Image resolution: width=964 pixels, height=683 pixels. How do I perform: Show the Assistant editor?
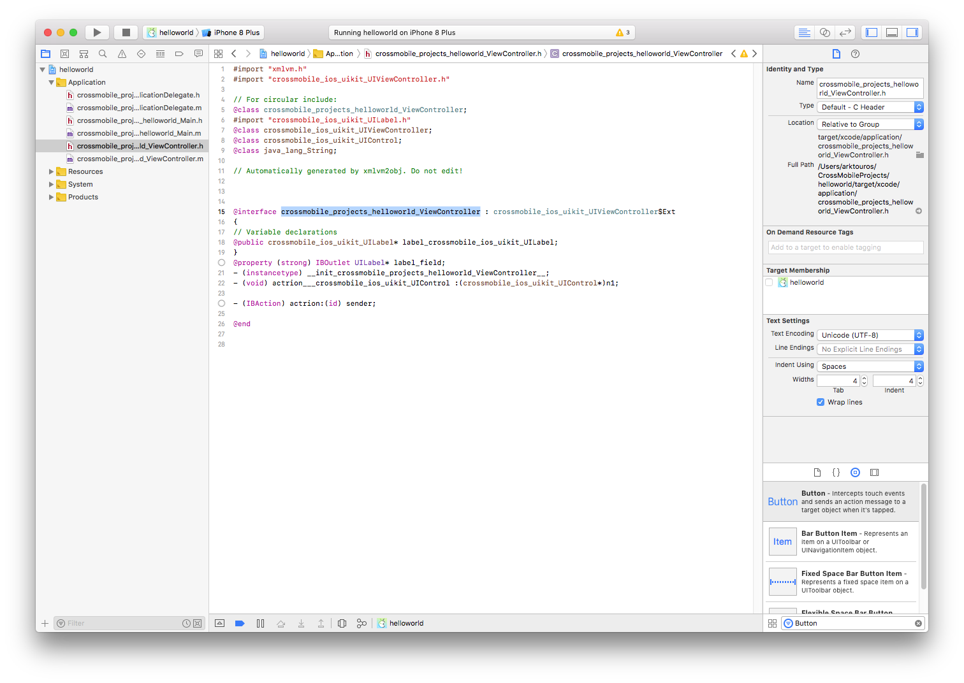pos(825,32)
